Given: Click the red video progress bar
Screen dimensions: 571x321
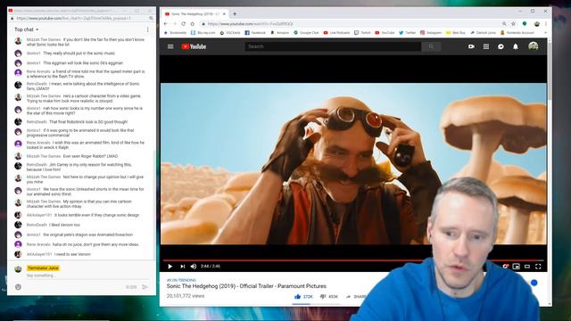Looking at the screenshot, I should coord(353,260).
